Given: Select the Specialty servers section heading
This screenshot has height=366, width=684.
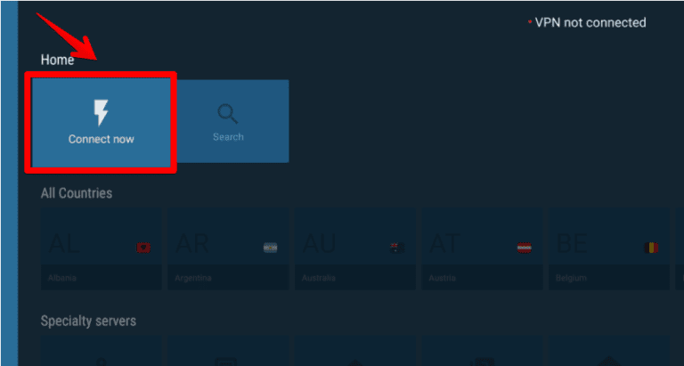Looking at the screenshot, I should click(x=88, y=321).
